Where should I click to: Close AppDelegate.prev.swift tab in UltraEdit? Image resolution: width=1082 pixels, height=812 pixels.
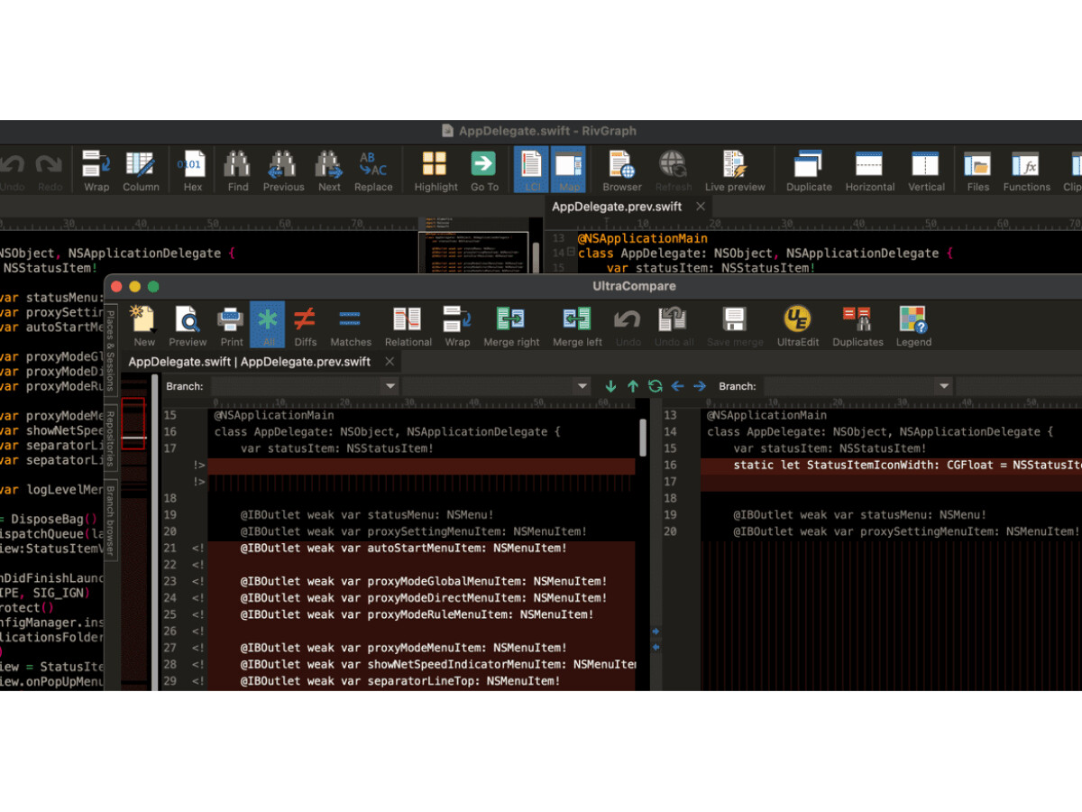point(701,207)
